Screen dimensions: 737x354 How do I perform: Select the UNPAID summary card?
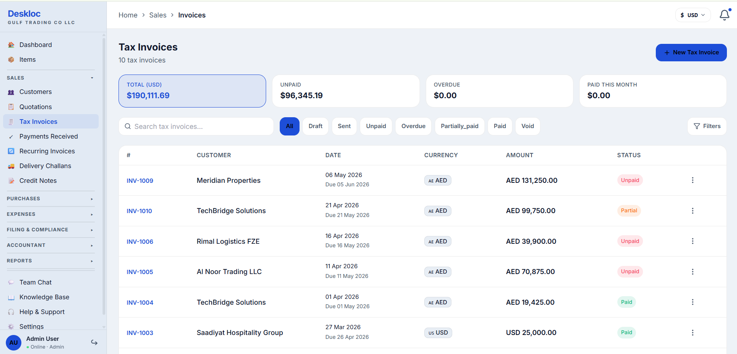346,91
